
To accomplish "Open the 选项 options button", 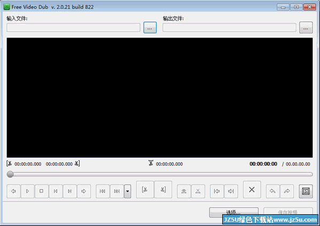I will (x=233, y=212).
